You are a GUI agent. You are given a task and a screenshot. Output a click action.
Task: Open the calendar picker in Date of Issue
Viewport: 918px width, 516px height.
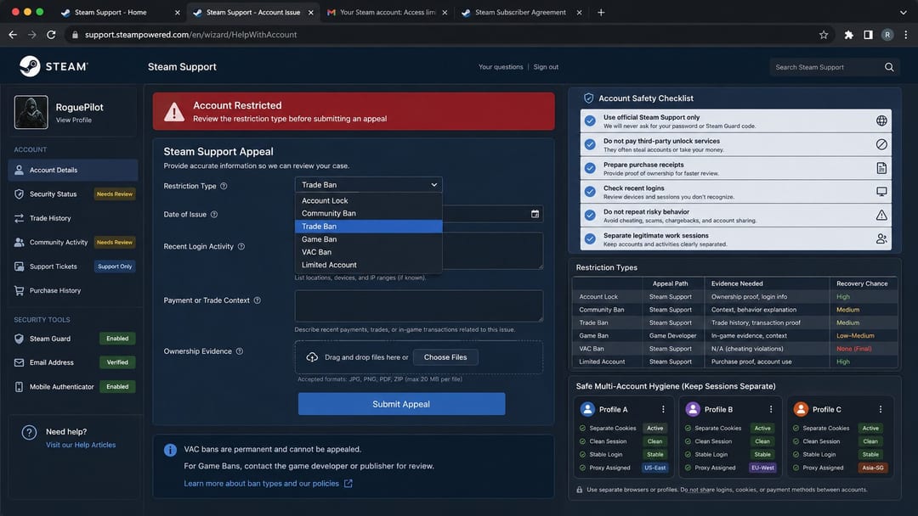pos(535,214)
